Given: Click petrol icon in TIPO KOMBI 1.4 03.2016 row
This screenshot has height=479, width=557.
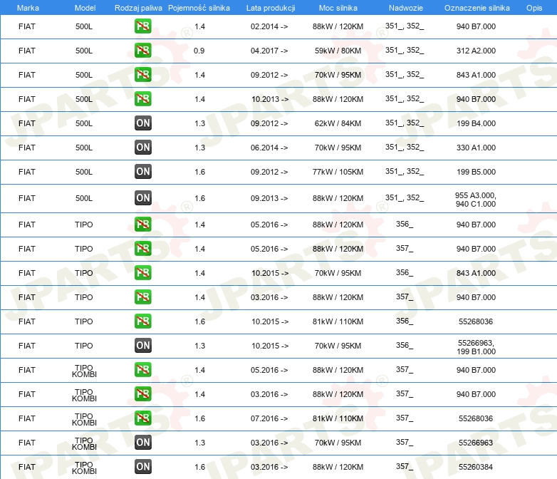Looking at the screenshot, I should point(142,393).
